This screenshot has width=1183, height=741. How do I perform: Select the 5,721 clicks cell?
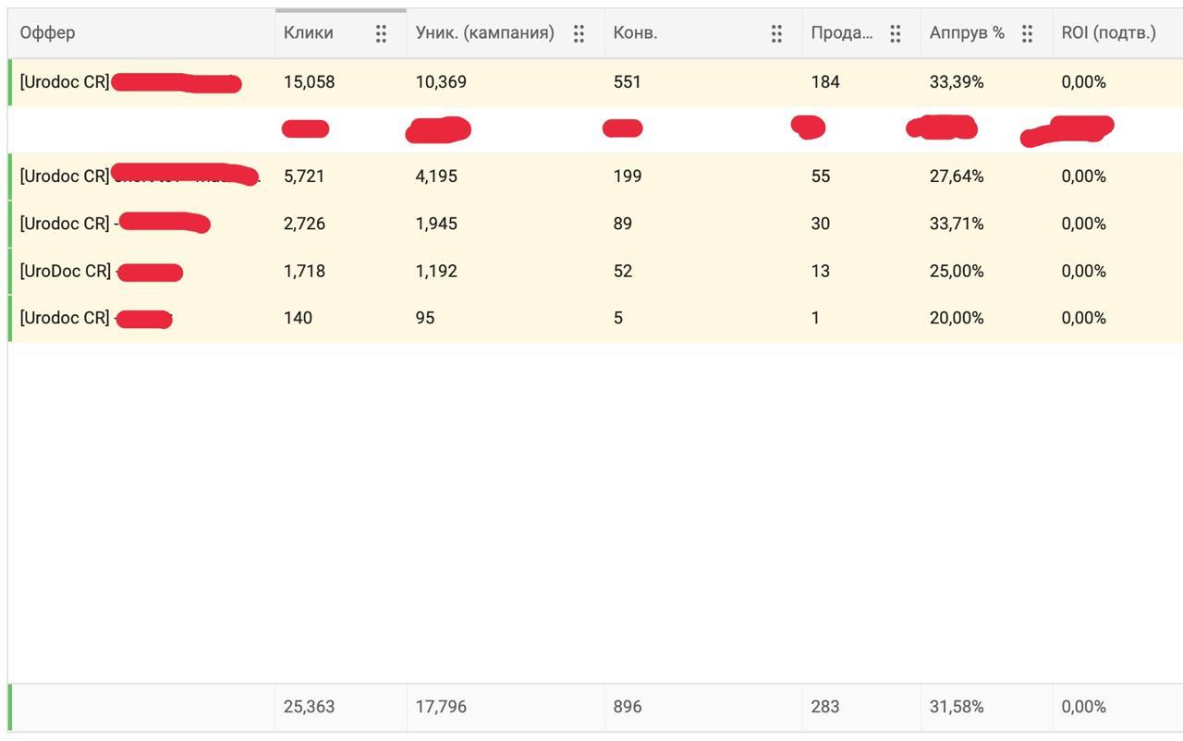[304, 176]
